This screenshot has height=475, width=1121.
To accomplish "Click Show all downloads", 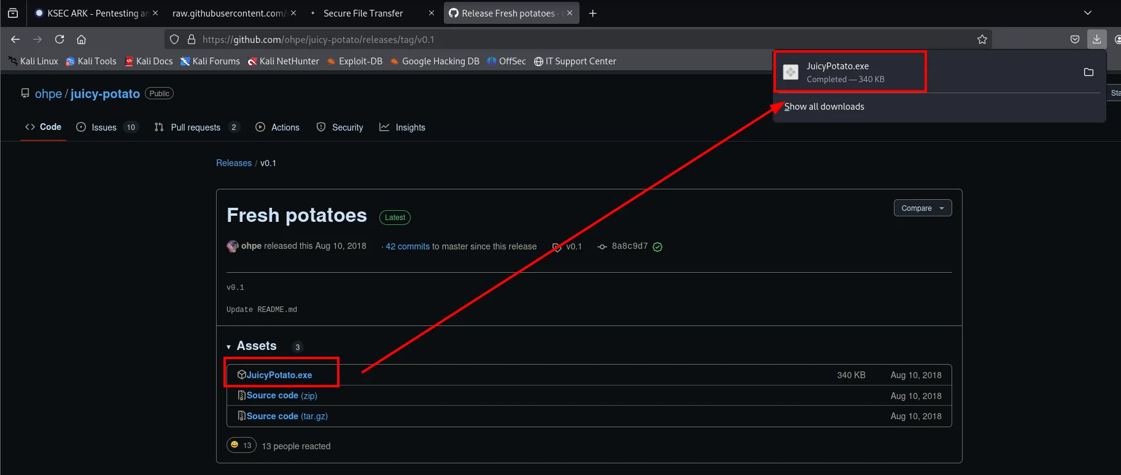I will click(x=824, y=107).
